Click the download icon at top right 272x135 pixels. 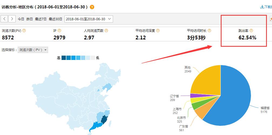pyautogui.click(x=262, y=7)
